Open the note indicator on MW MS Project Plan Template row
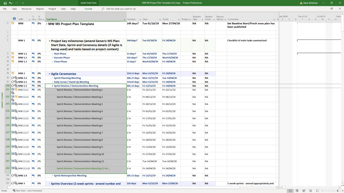Viewport: 344px width, 193px height. (13, 24)
